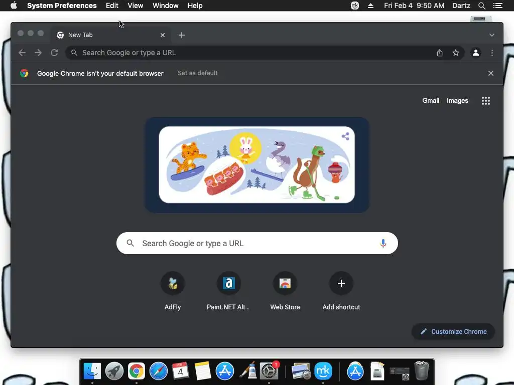Open the Chrome profile avatar icon

point(476,53)
